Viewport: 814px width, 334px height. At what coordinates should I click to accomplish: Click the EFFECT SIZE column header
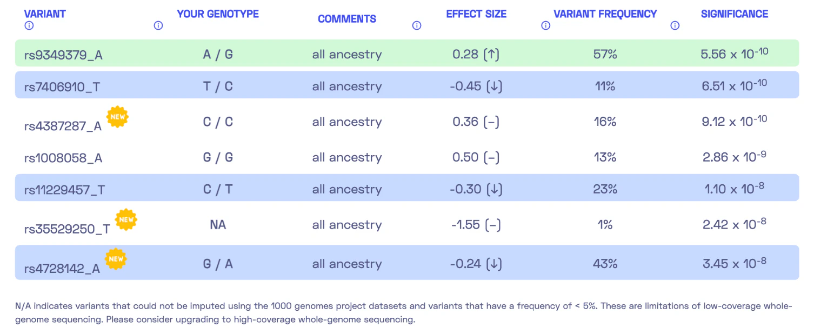[476, 14]
